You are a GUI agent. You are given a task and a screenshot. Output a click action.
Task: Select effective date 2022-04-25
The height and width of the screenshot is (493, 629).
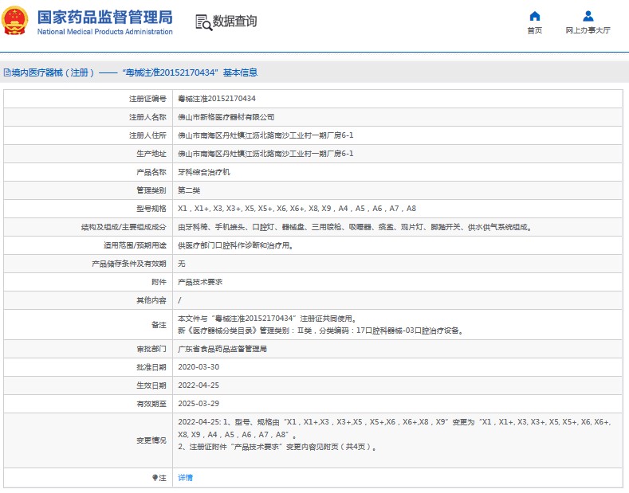coord(199,385)
